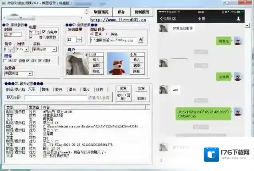254x171 pixels.
Task: Switch to the 语音 tab
Action: (x=72, y=89)
